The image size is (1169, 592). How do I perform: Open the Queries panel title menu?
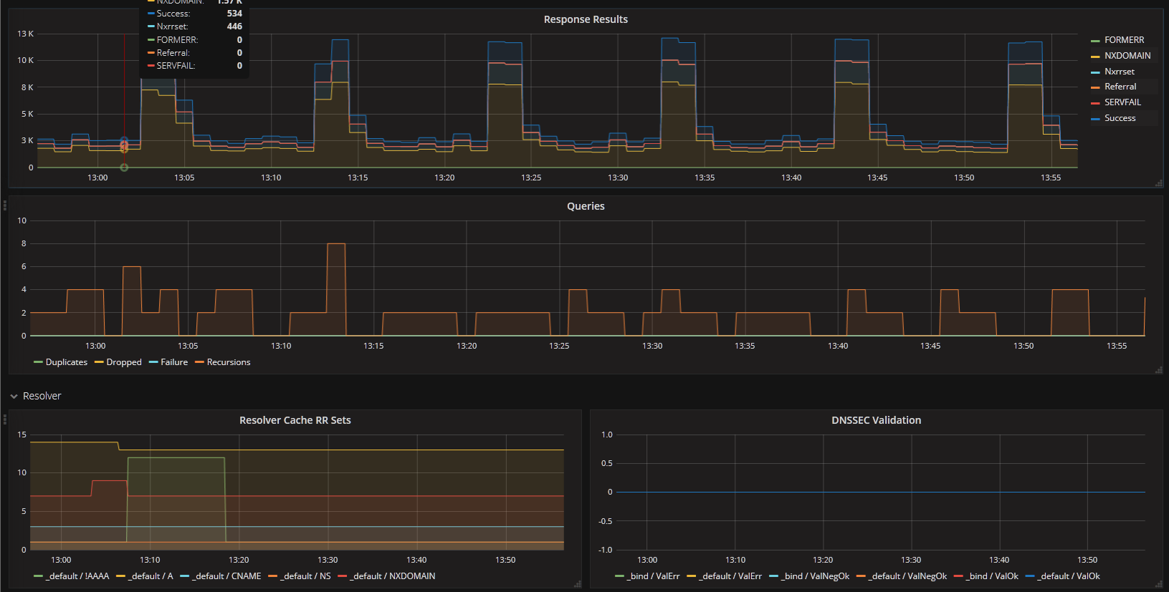(x=586, y=206)
